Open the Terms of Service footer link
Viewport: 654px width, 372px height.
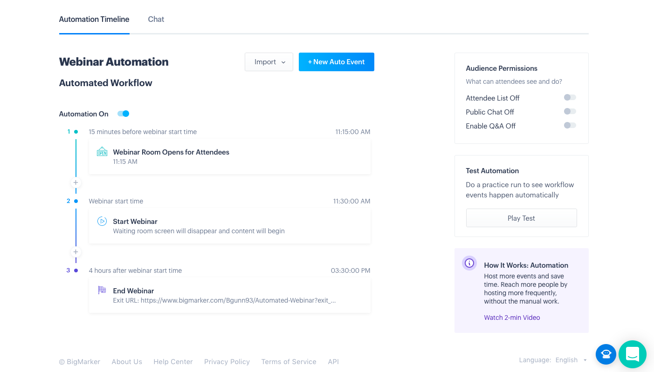(x=289, y=362)
